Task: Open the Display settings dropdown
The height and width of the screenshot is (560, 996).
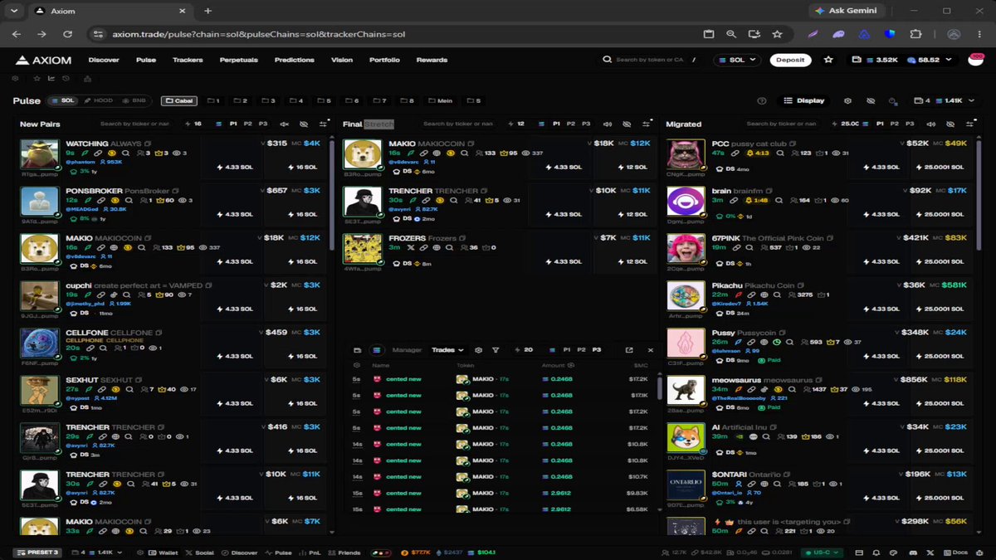Action: pyautogui.click(x=804, y=100)
